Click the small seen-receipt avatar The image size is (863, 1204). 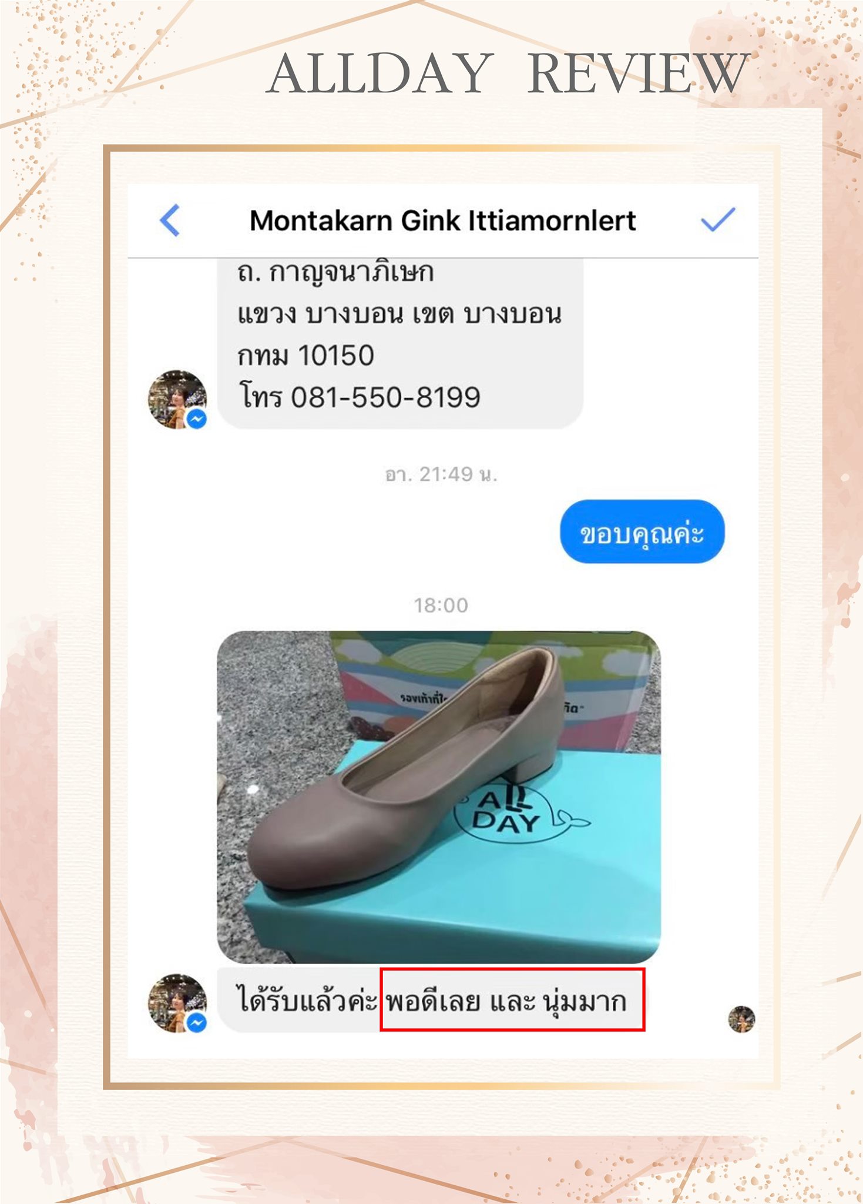(x=741, y=1019)
